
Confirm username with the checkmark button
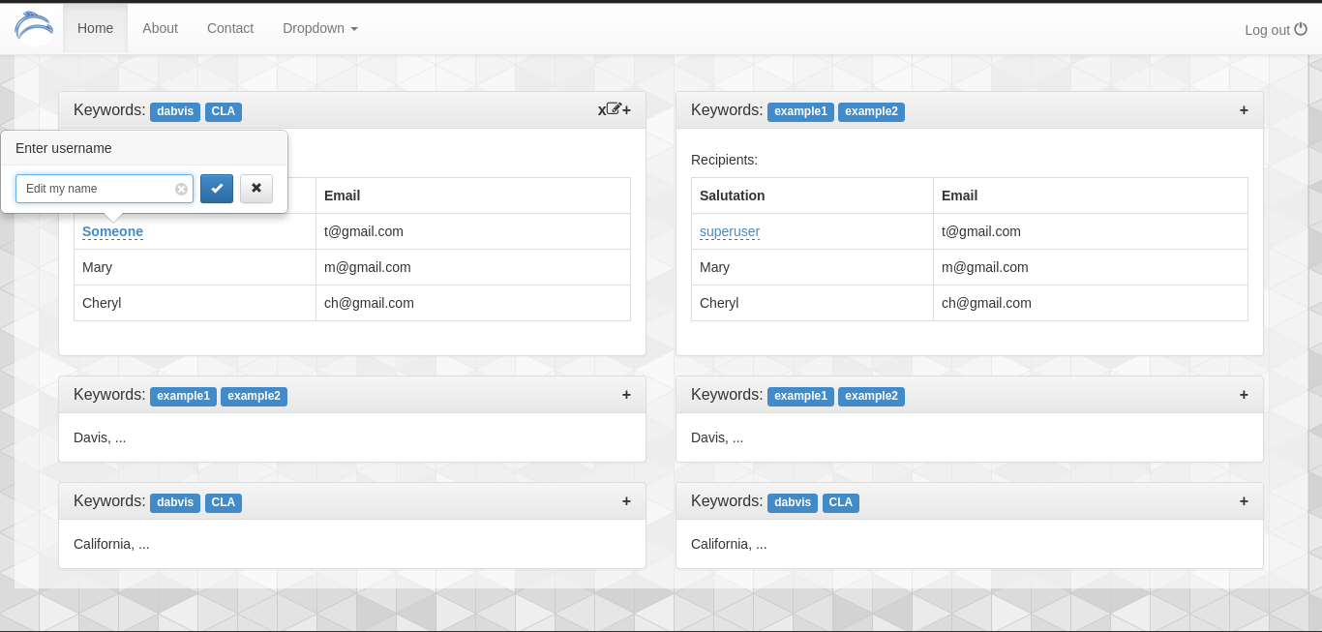coord(217,189)
